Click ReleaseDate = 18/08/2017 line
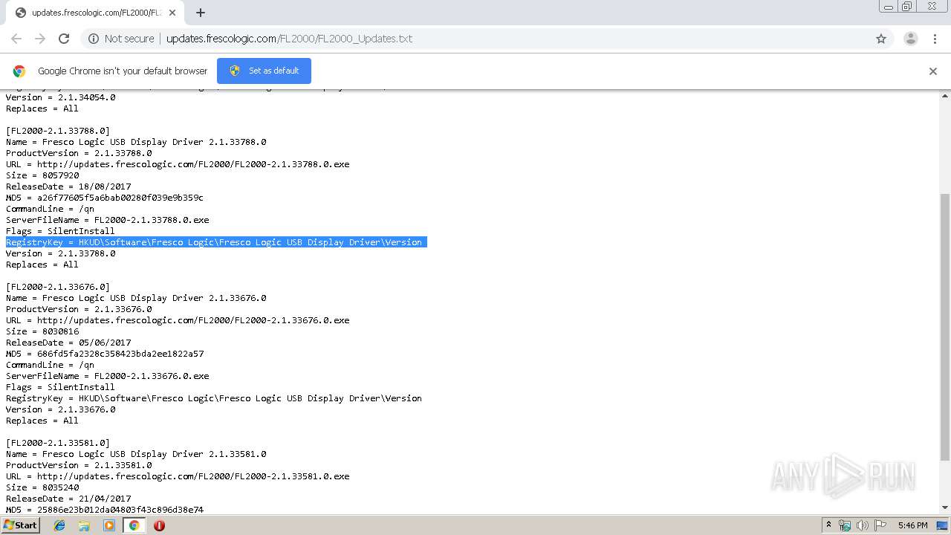 [68, 187]
